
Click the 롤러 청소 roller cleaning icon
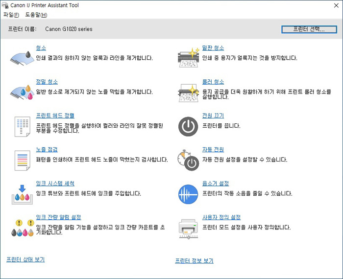pos(188,93)
